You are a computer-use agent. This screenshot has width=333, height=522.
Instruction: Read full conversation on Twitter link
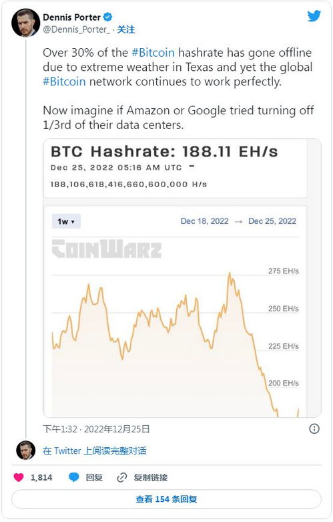click(x=94, y=450)
